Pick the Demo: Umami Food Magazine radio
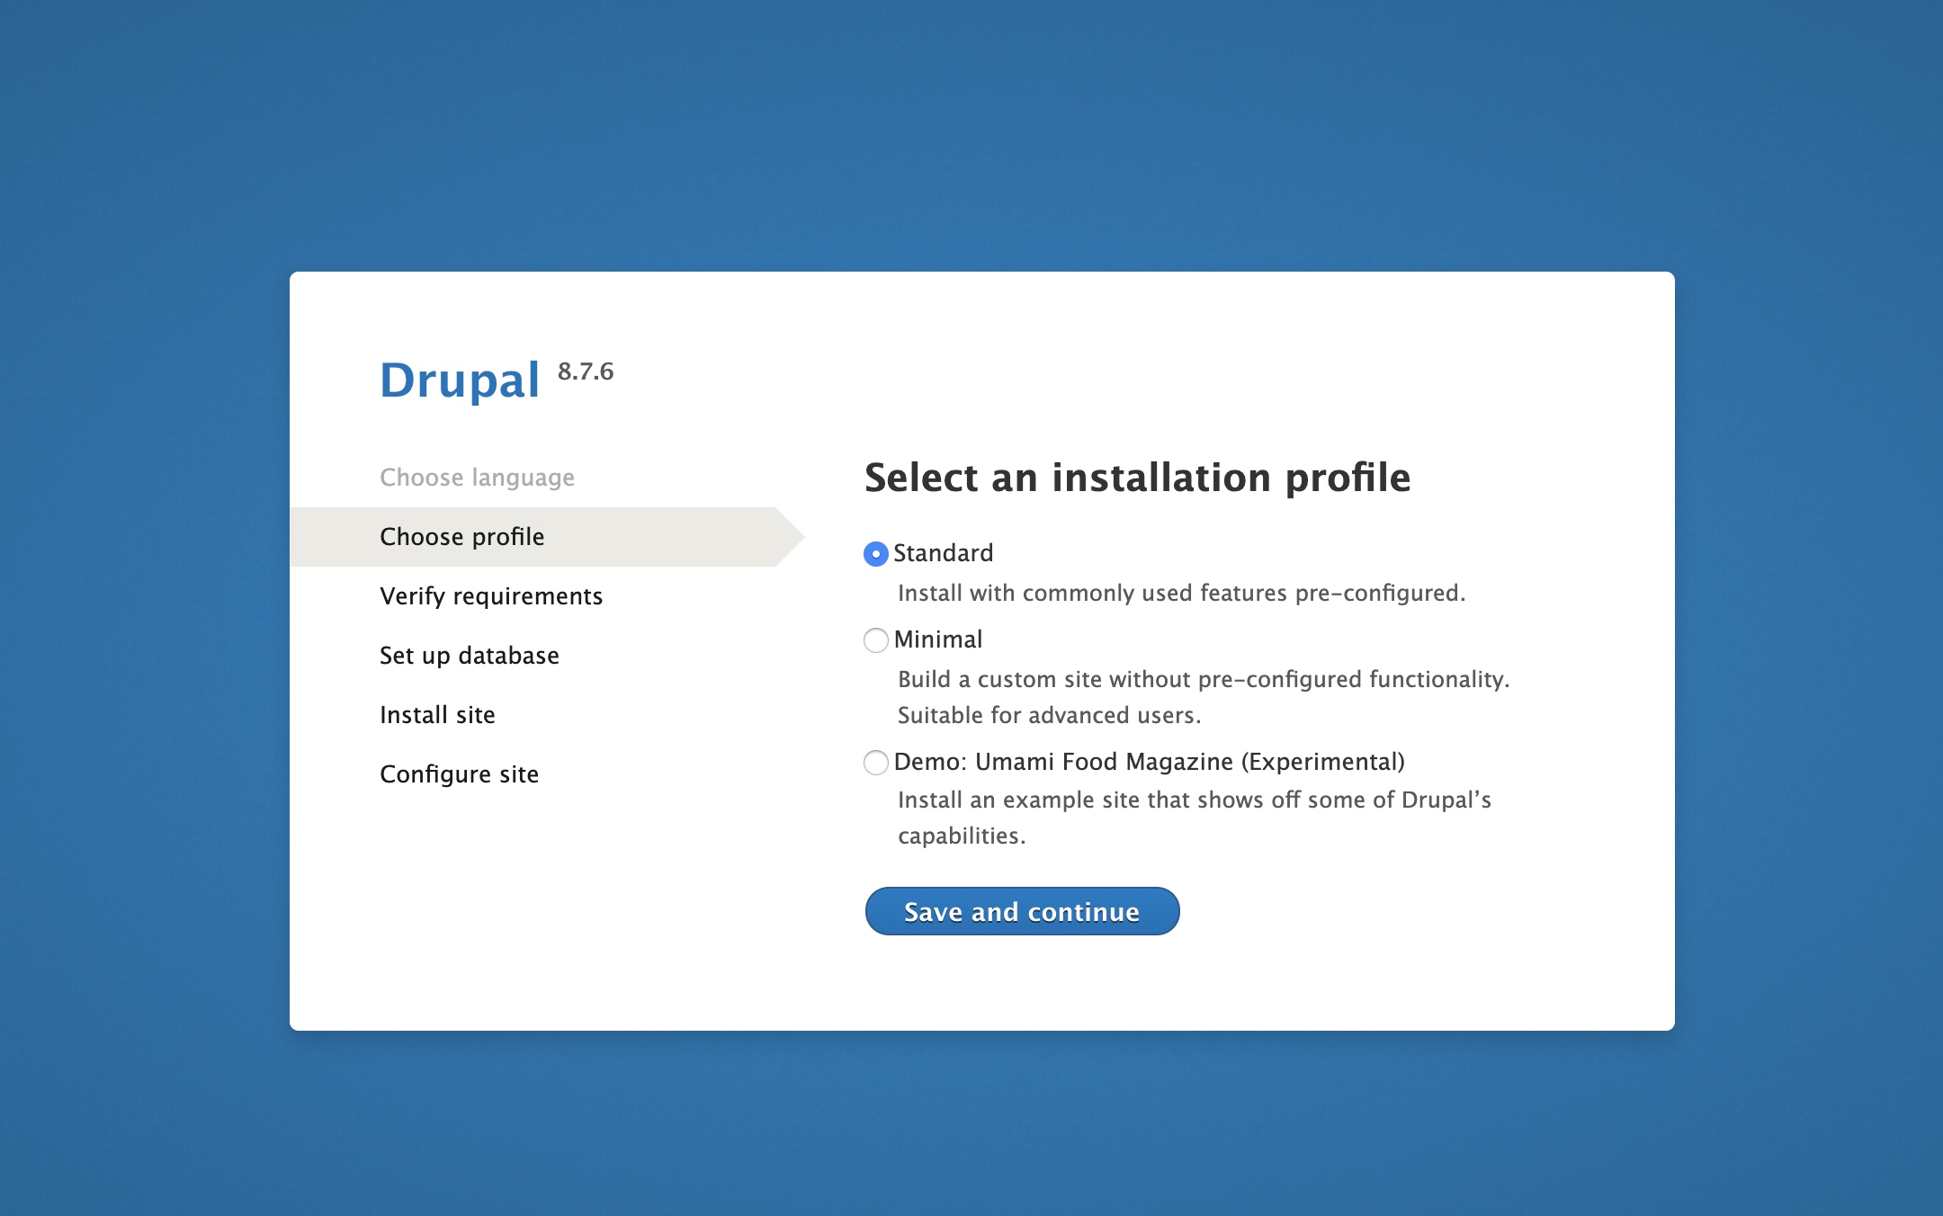Viewport: 1943px width, 1216px height. tap(875, 763)
